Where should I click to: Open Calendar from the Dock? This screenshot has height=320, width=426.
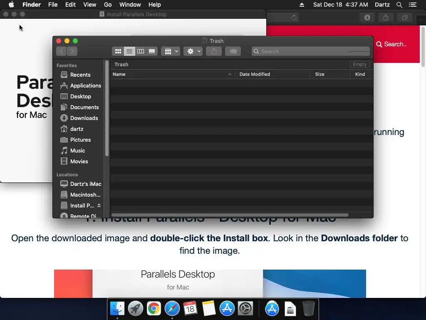(x=190, y=309)
